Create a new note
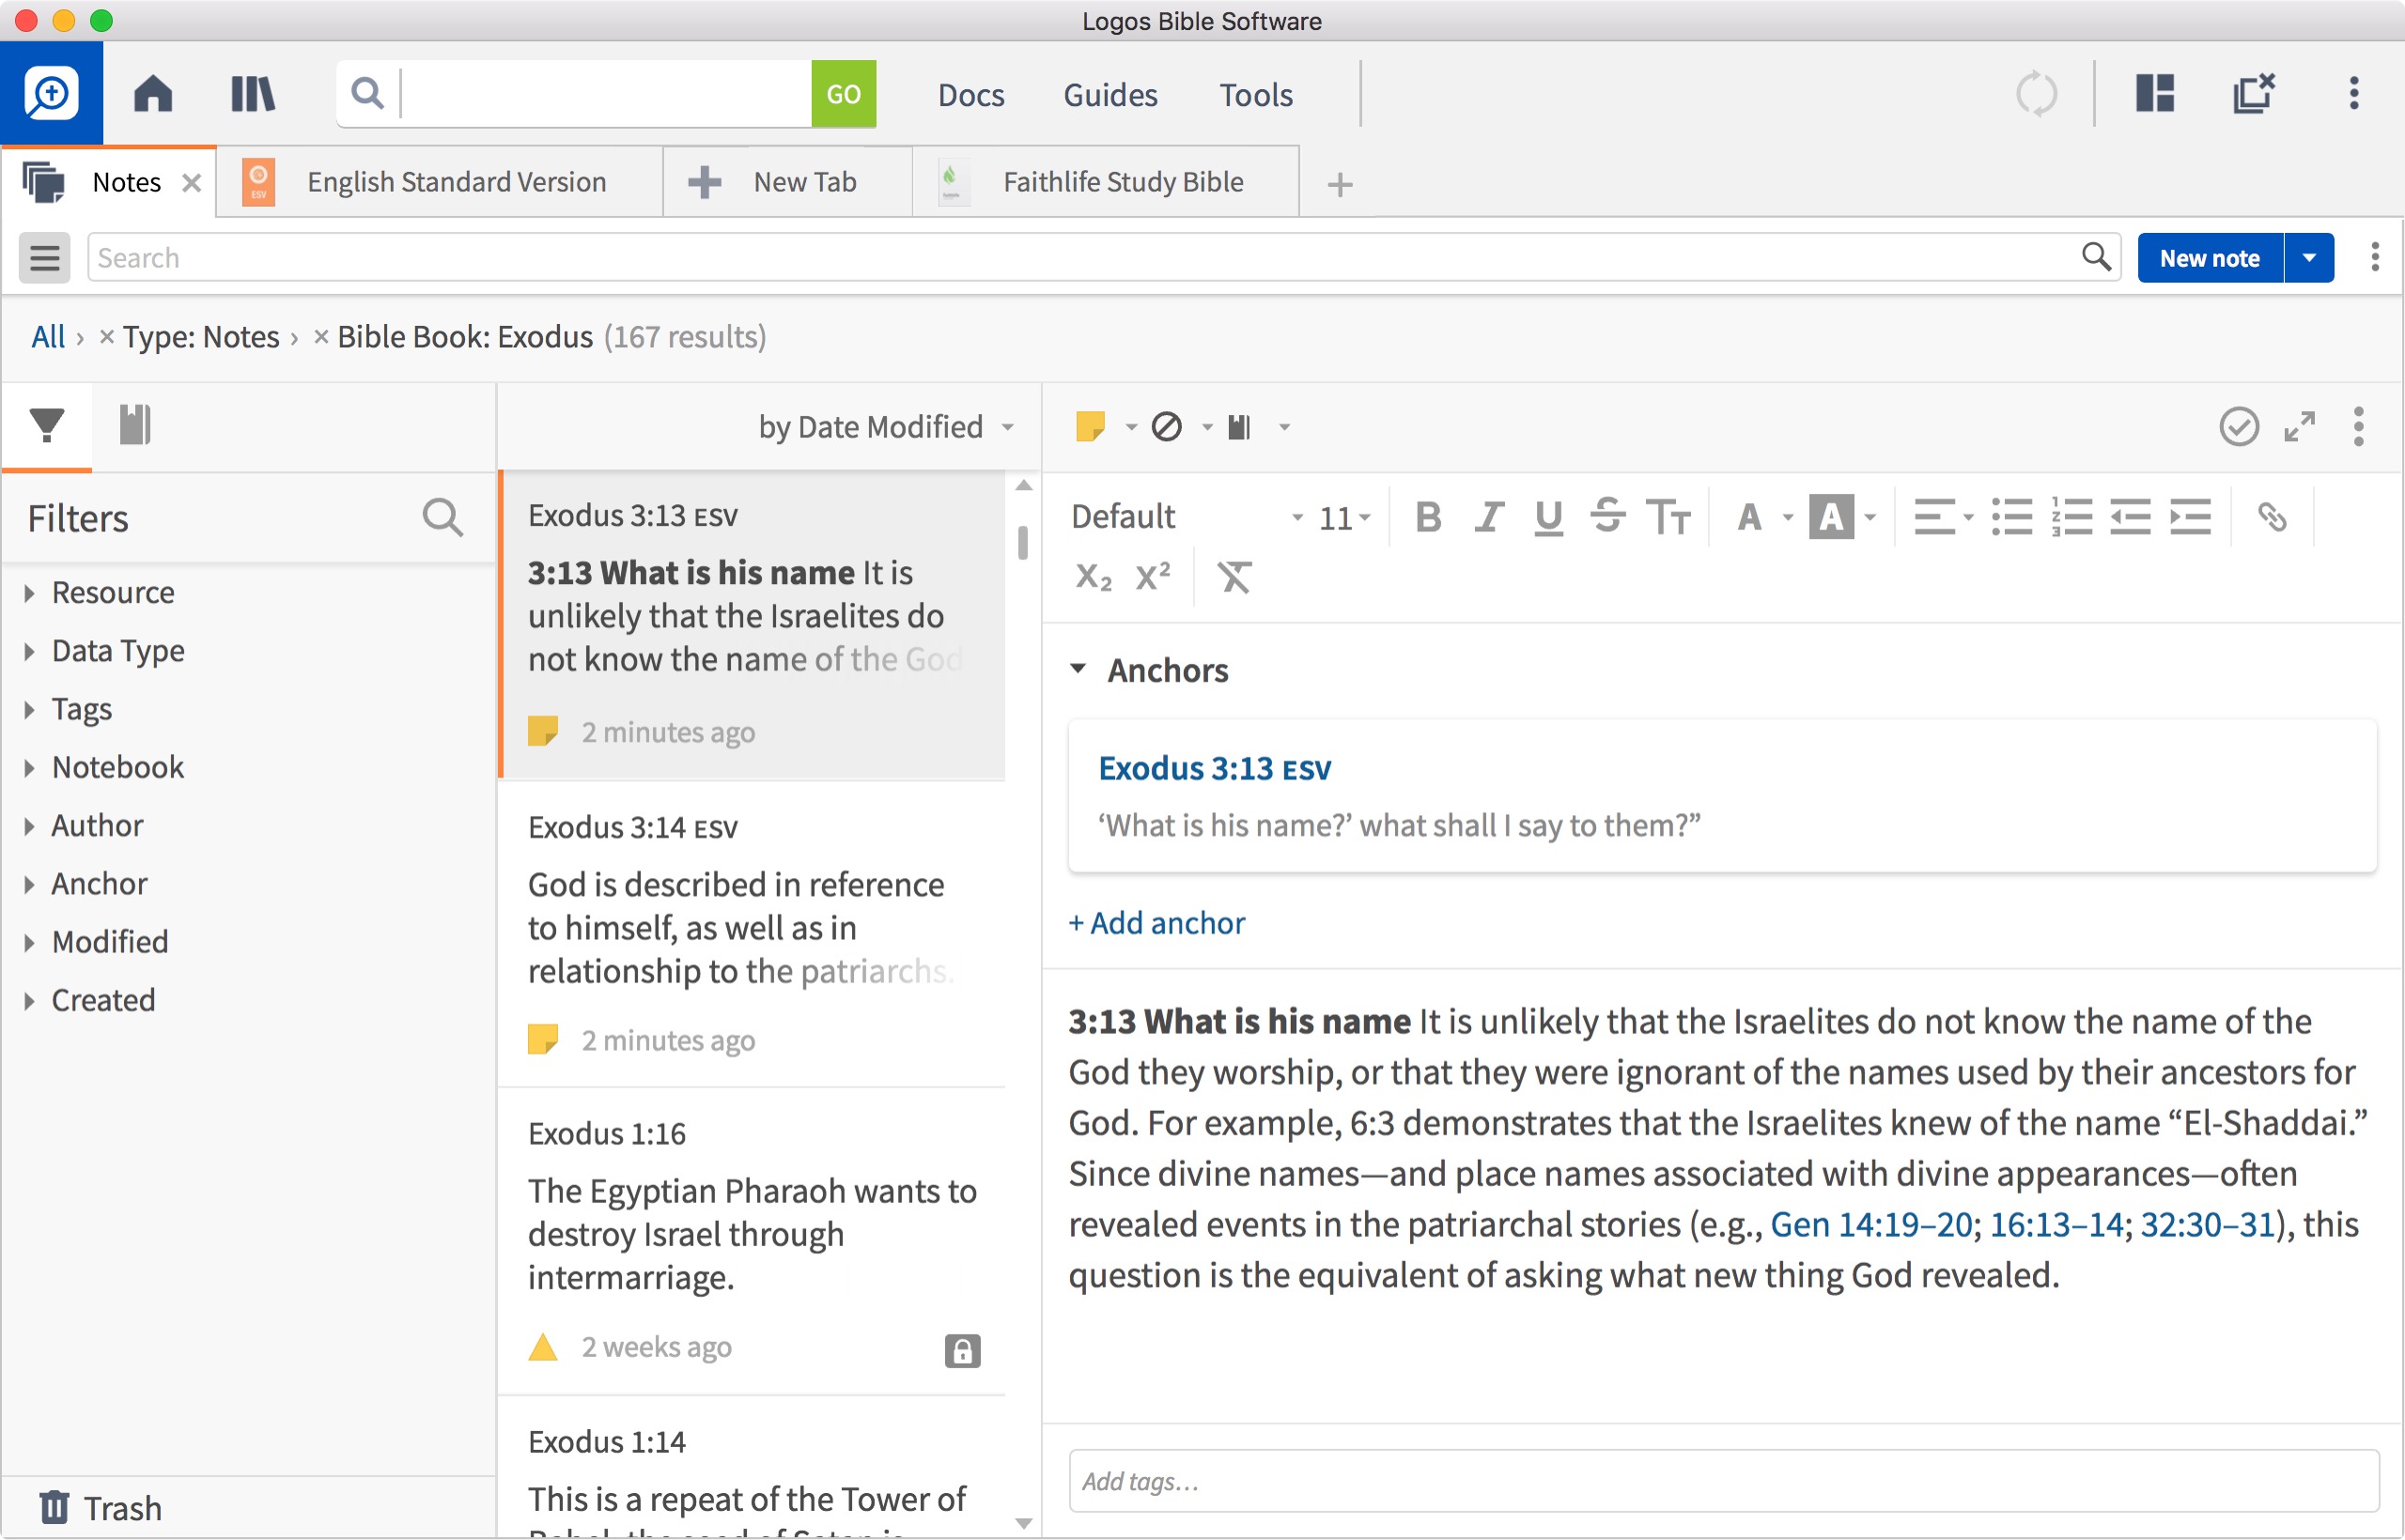 tap(2210, 258)
